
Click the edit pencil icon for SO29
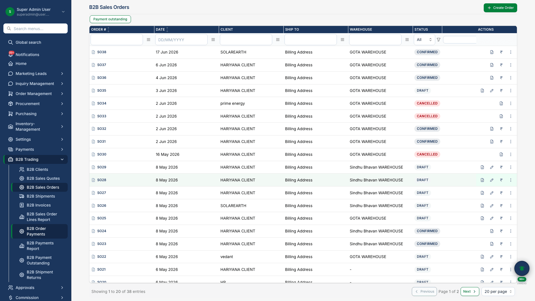pos(492,167)
